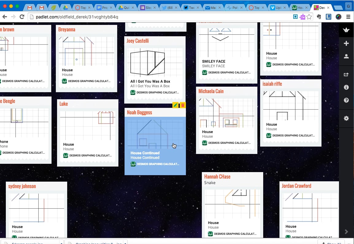Add a new post with plus icon
Viewport: 354px width, 244px height.
pyautogui.click(x=346, y=43)
